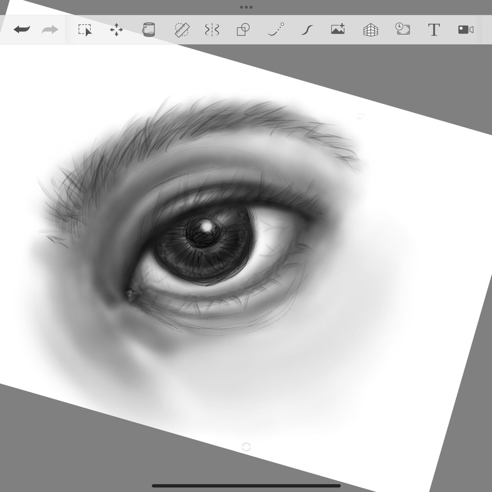Open the perspective grid guides
Screen dimensions: 492x492
pyautogui.click(x=371, y=30)
